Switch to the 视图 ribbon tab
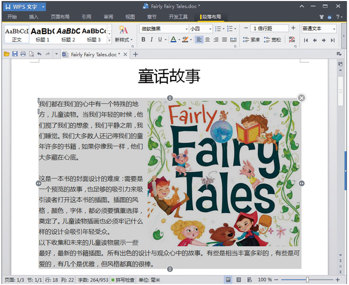The height and width of the screenshot is (285, 349). tap(130, 17)
